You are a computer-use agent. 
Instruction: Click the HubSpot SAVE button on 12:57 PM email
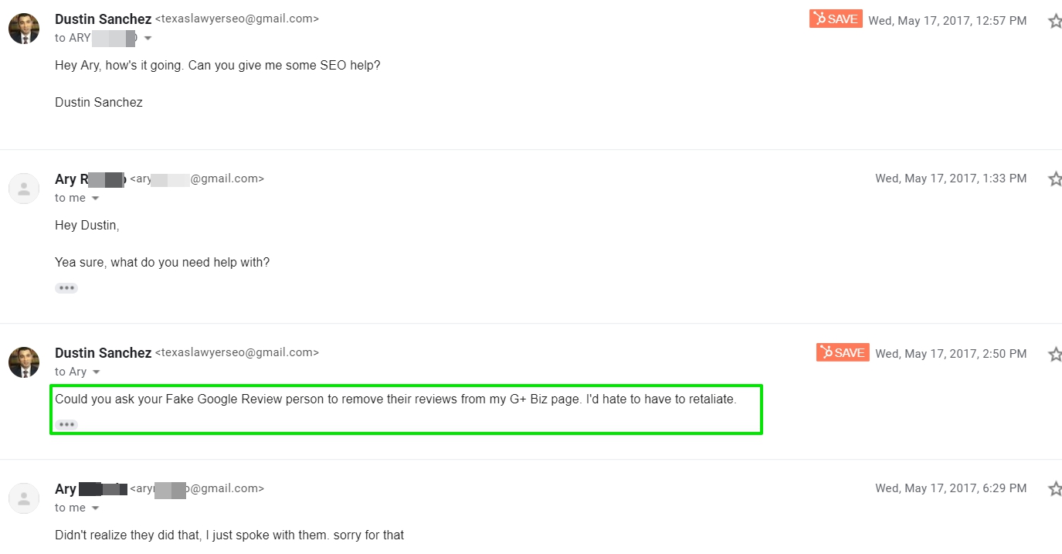pos(836,19)
